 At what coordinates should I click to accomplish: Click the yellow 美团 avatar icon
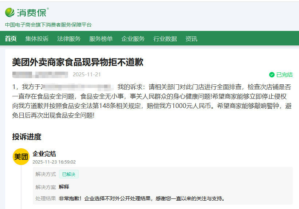[x=21, y=157]
